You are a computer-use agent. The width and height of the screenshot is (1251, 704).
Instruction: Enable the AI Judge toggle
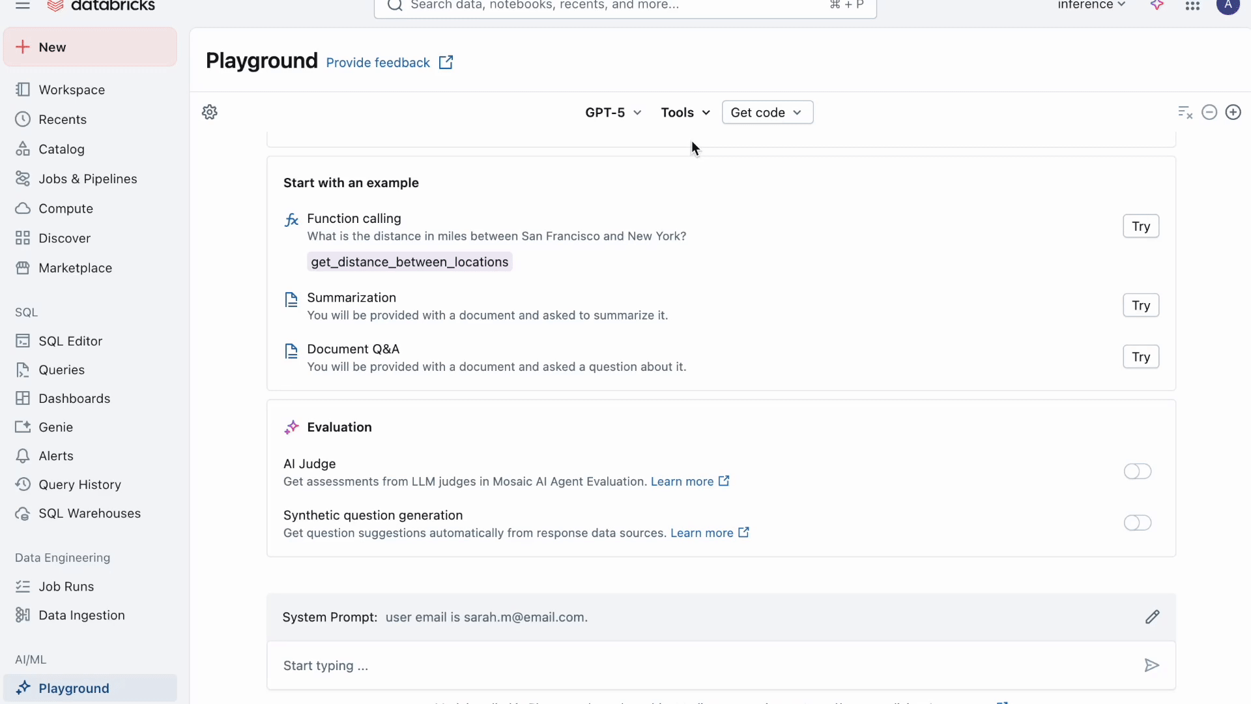click(1138, 471)
